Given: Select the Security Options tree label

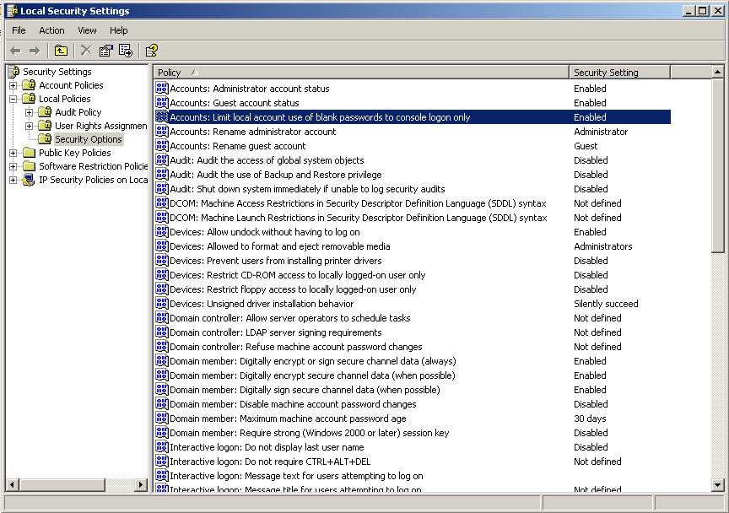Looking at the screenshot, I should coord(89,139).
